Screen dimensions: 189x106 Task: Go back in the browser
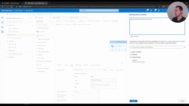(3, 6)
